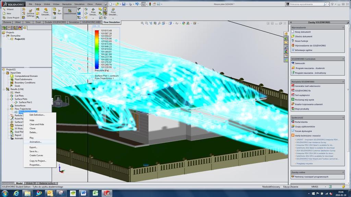351x197 pixels.
Task: Save the document with the floppy icon
Action: (x=123, y=4)
